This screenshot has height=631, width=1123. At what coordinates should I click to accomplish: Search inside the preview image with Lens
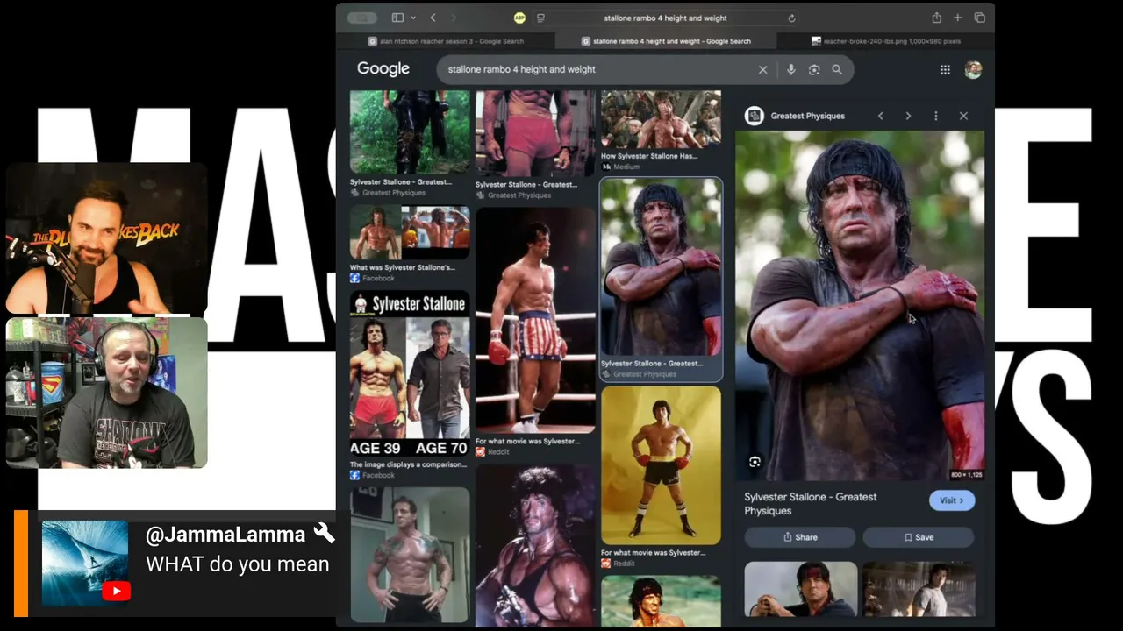[755, 462]
